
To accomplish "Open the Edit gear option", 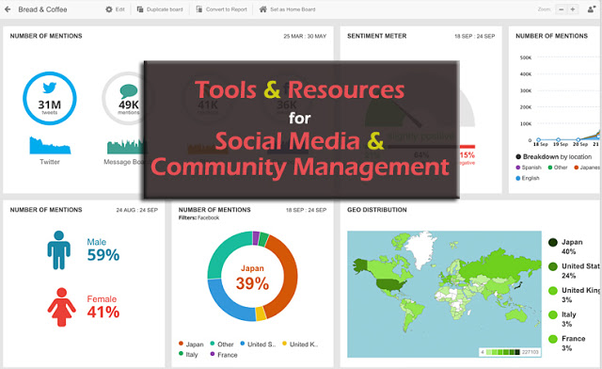I will (115, 9).
